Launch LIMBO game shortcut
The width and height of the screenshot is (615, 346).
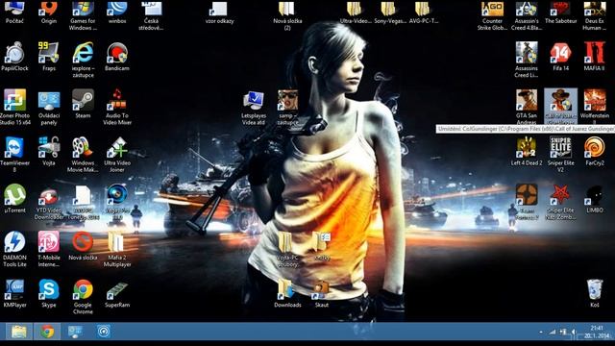pos(594,199)
